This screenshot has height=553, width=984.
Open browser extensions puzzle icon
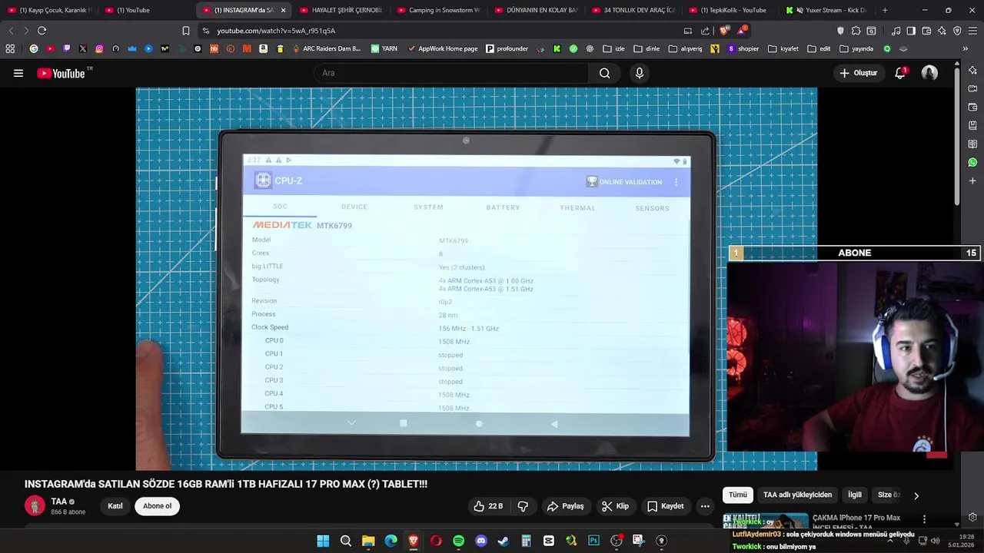click(856, 31)
